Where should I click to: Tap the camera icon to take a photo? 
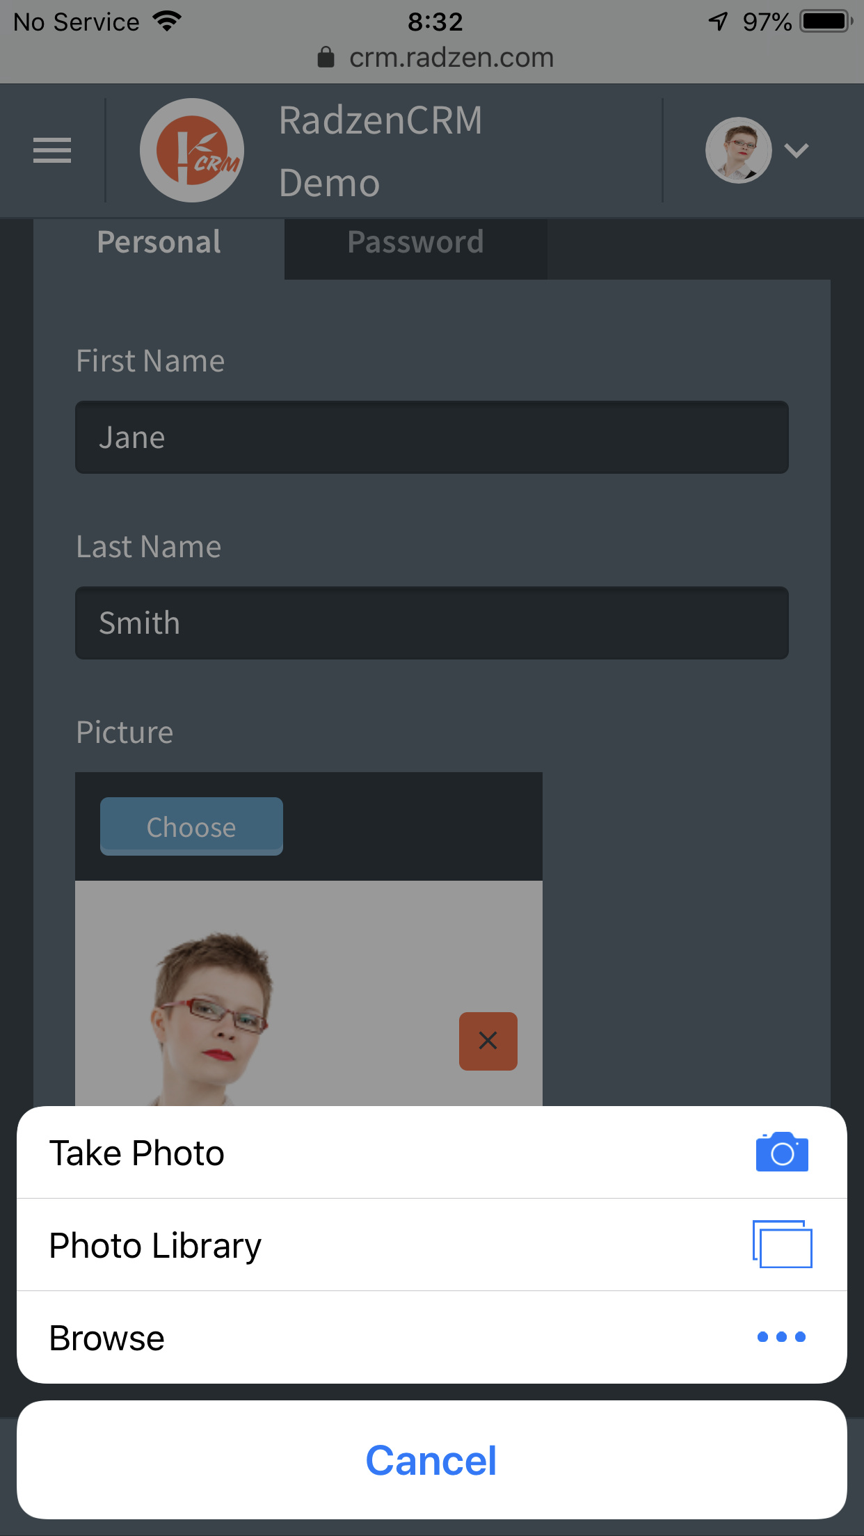click(781, 1151)
